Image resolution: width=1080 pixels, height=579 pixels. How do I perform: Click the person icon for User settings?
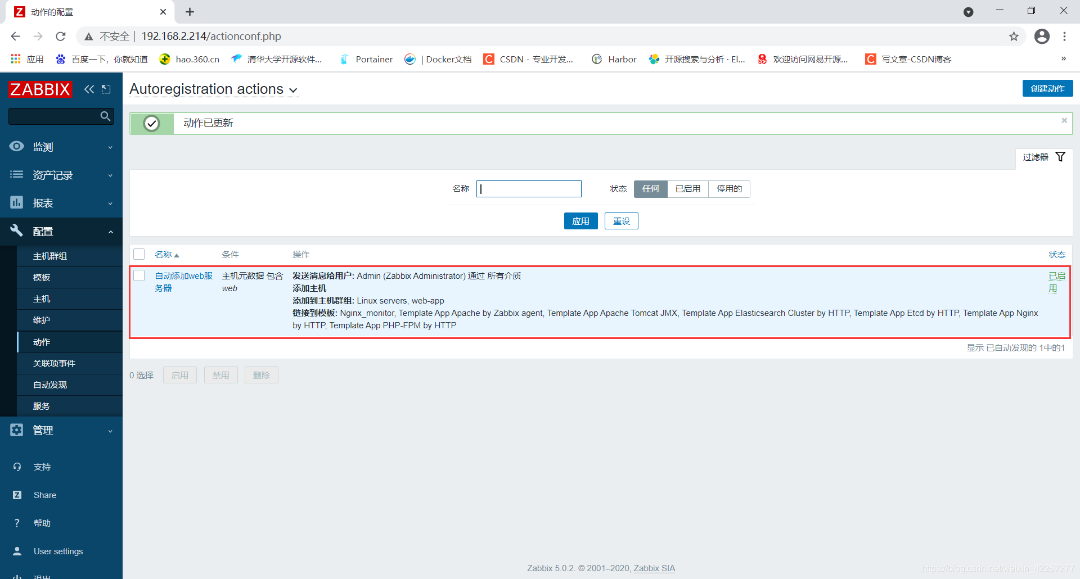click(17, 551)
